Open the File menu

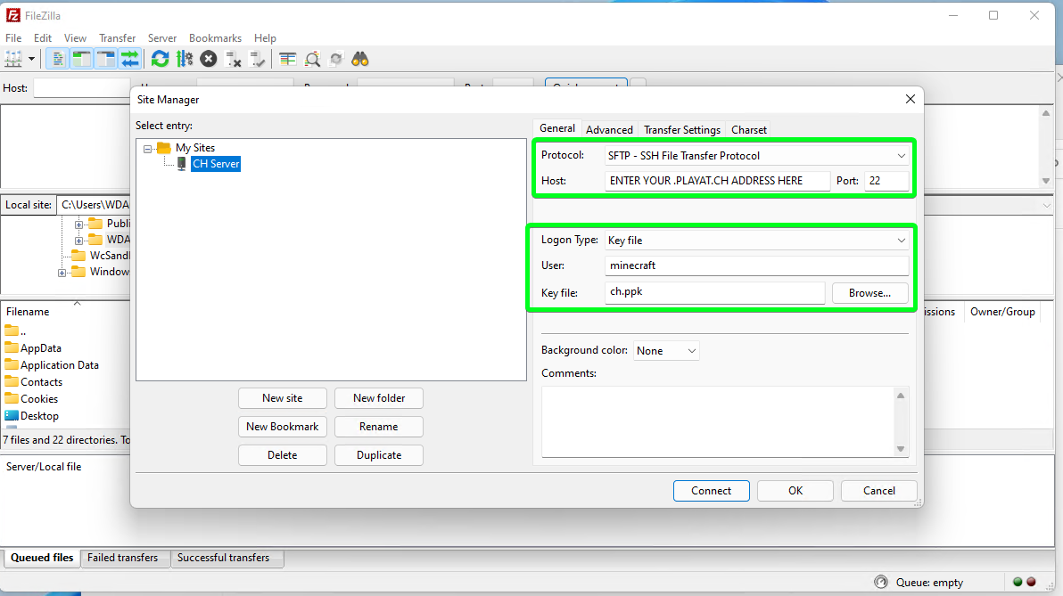coord(13,38)
